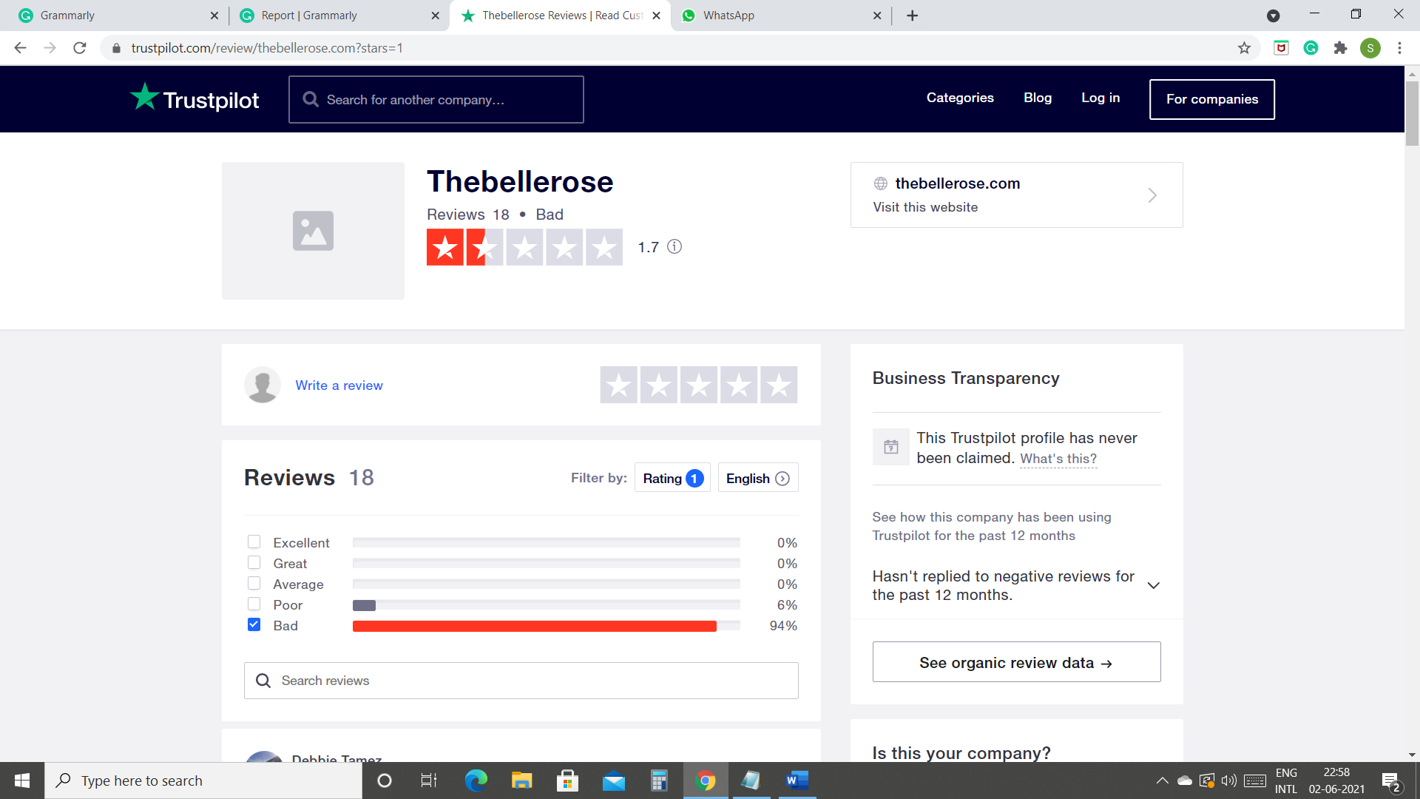
Task: Open the Chrome profile avatar S
Action: coord(1370,48)
